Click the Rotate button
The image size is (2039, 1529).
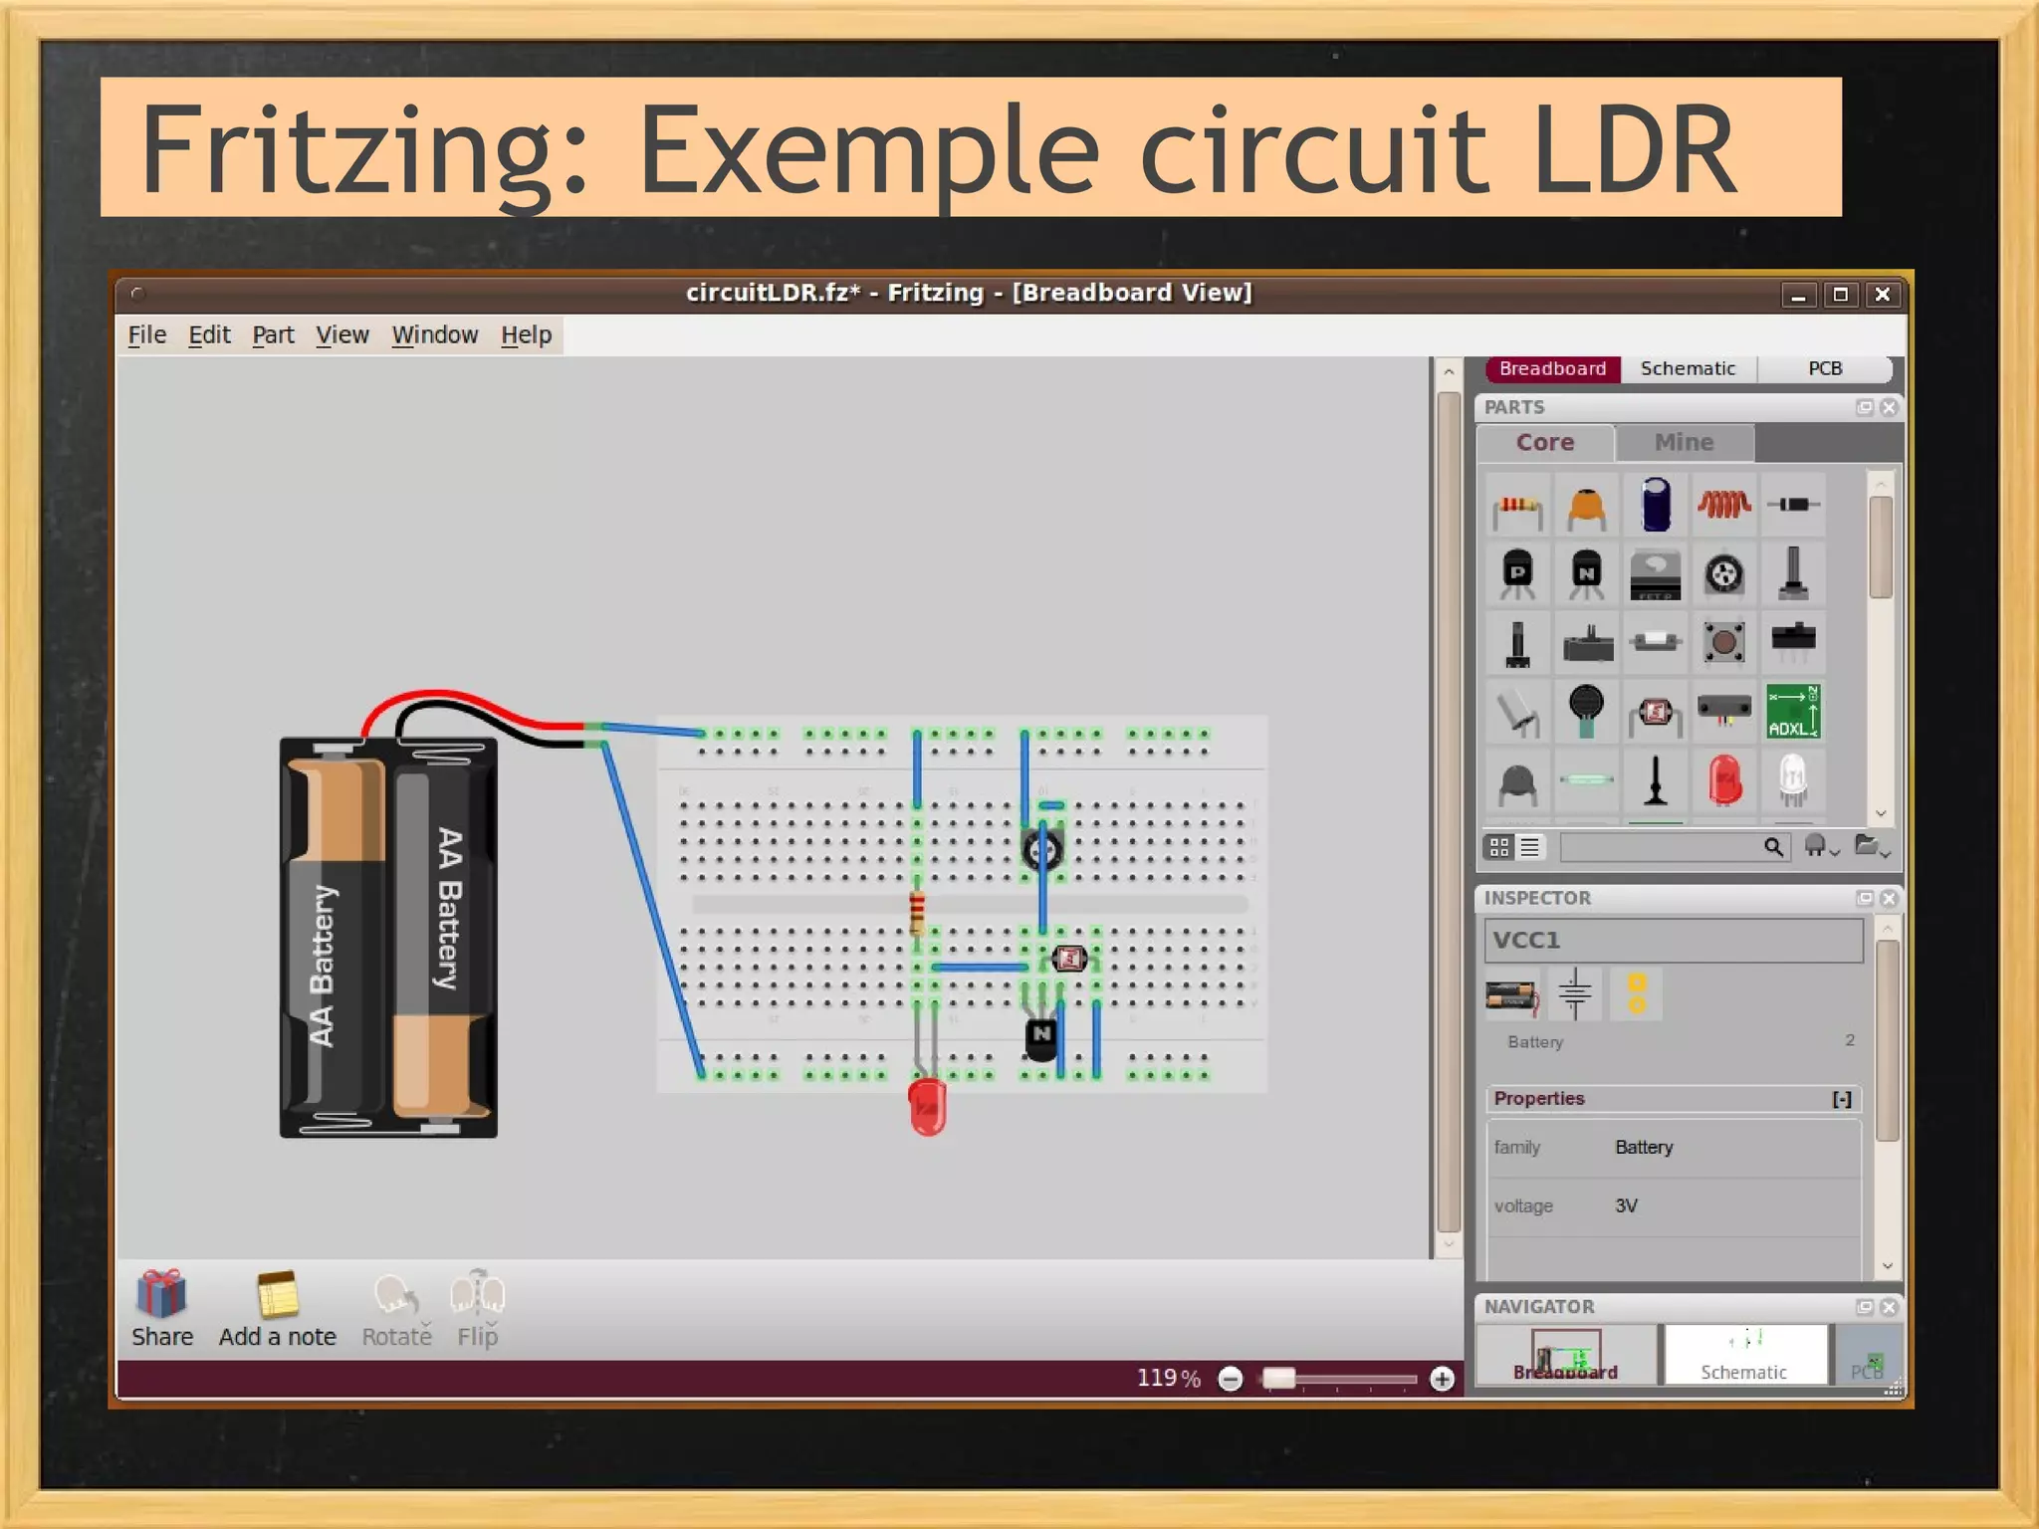click(x=397, y=1309)
